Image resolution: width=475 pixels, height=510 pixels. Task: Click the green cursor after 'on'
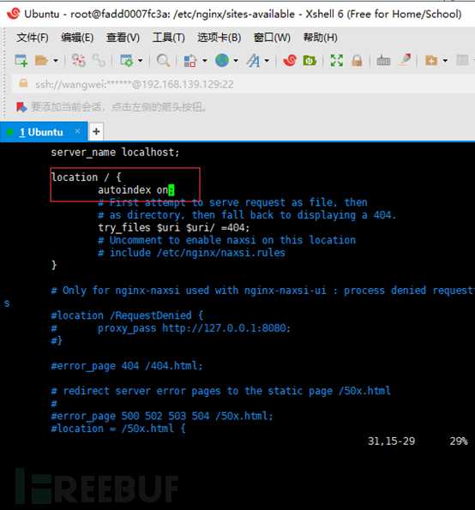pyautogui.click(x=171, y=190)
